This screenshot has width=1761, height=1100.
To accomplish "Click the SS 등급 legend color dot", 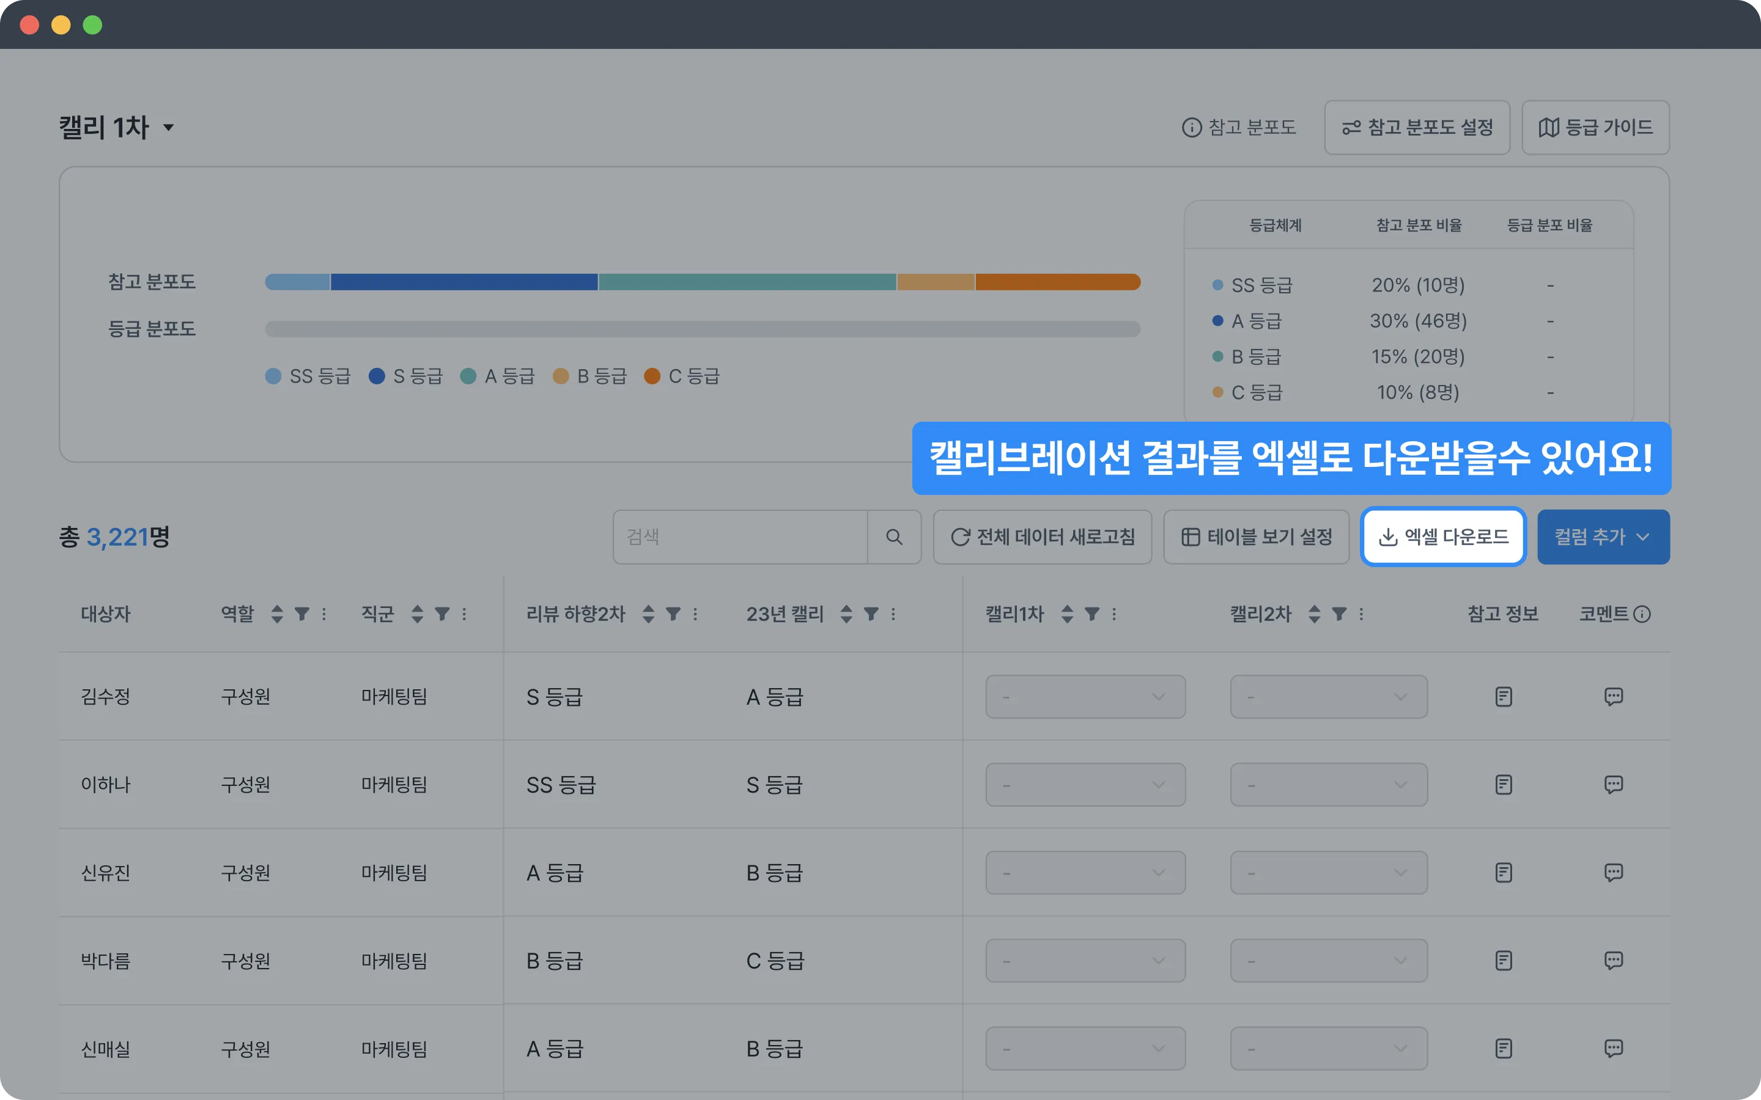I will (x=273, y=376).
